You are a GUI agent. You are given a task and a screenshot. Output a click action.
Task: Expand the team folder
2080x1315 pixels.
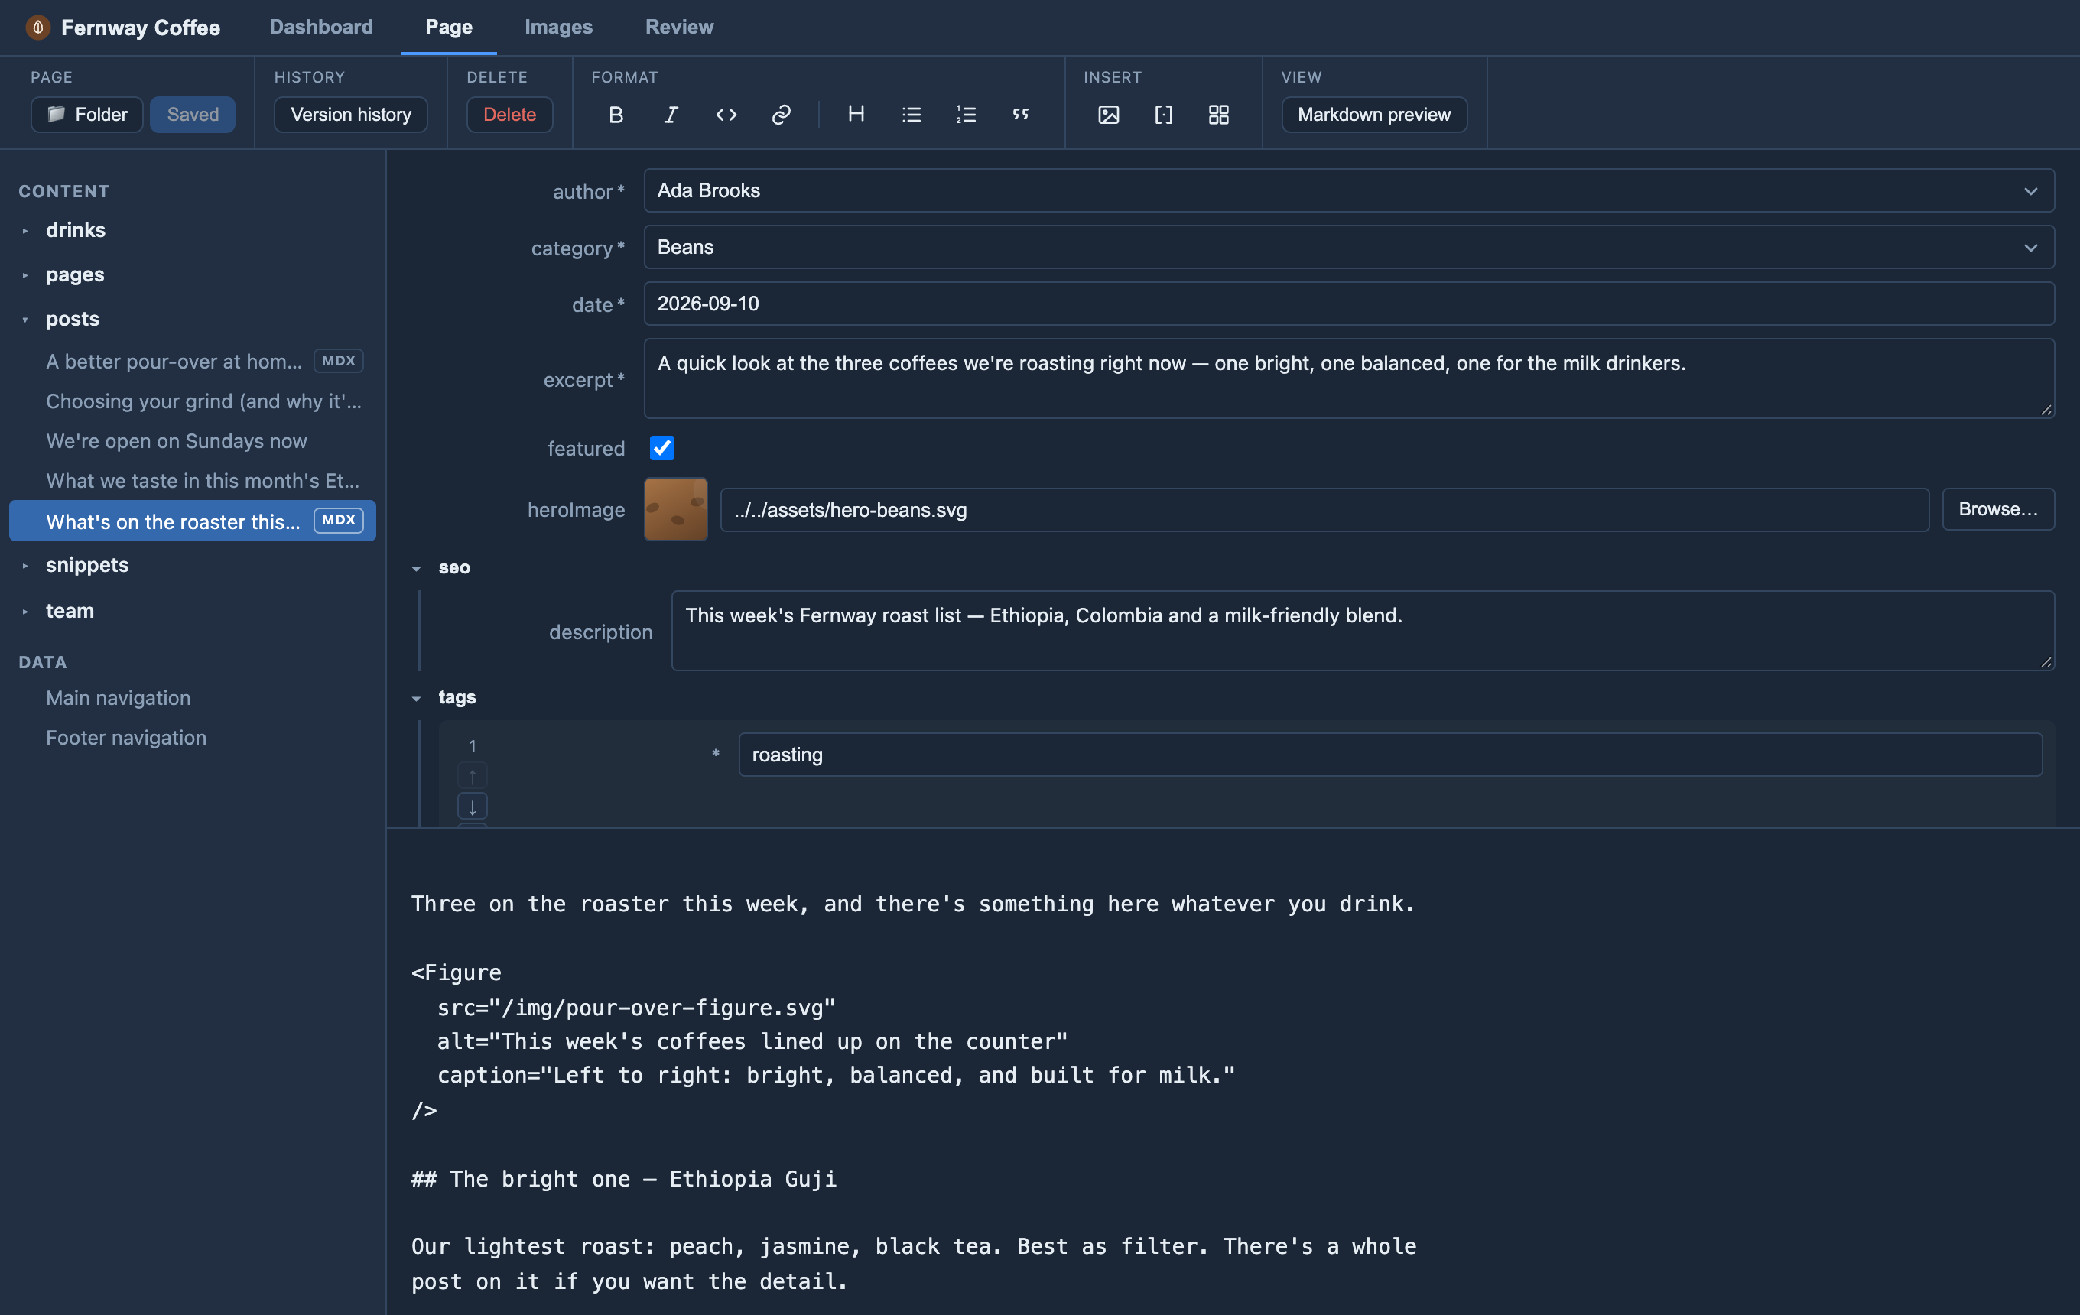[25, 612]
